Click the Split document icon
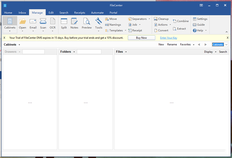The image size is (232, 158). click(x=64, y=21)
